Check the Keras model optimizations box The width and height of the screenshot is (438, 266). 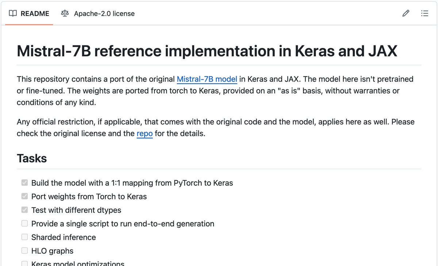(24, 264)
